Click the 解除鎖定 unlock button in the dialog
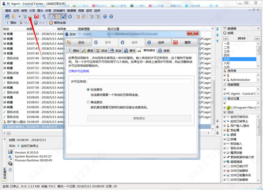The height and width of the screenshot is (190, 263). (x=139, y=118)
